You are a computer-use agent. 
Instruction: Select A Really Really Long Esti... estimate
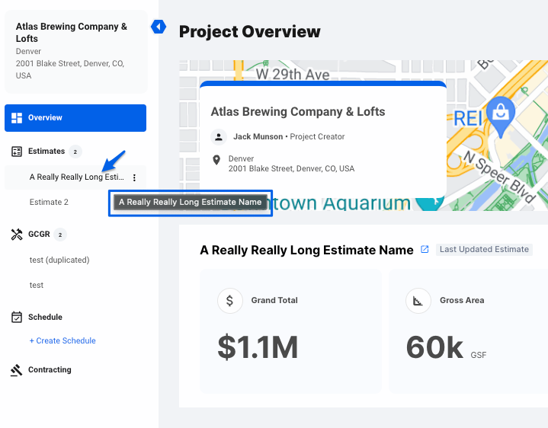[76, 177]
